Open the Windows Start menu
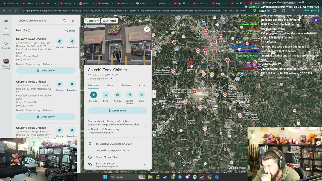Viewport: 322px width, 181px height. 105,177
